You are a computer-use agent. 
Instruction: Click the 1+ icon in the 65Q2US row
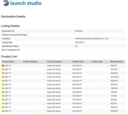(x=3, y=111)
